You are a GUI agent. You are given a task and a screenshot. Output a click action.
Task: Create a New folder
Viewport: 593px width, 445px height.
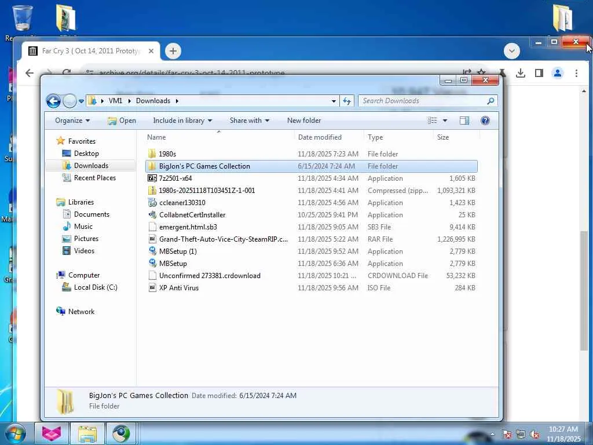pos(303,121)
